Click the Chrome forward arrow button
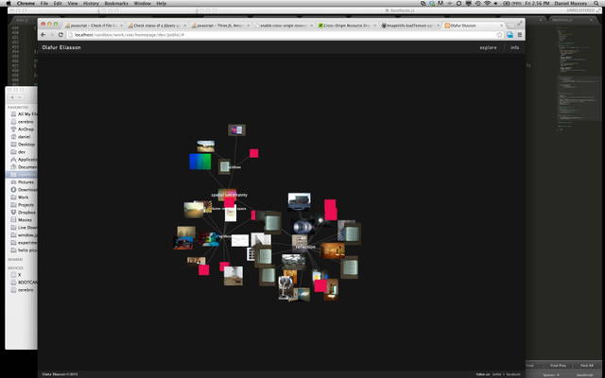605x378 pixels. (52, 35)
